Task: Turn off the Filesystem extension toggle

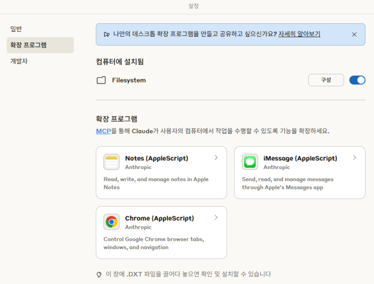Action: (357, 80)
